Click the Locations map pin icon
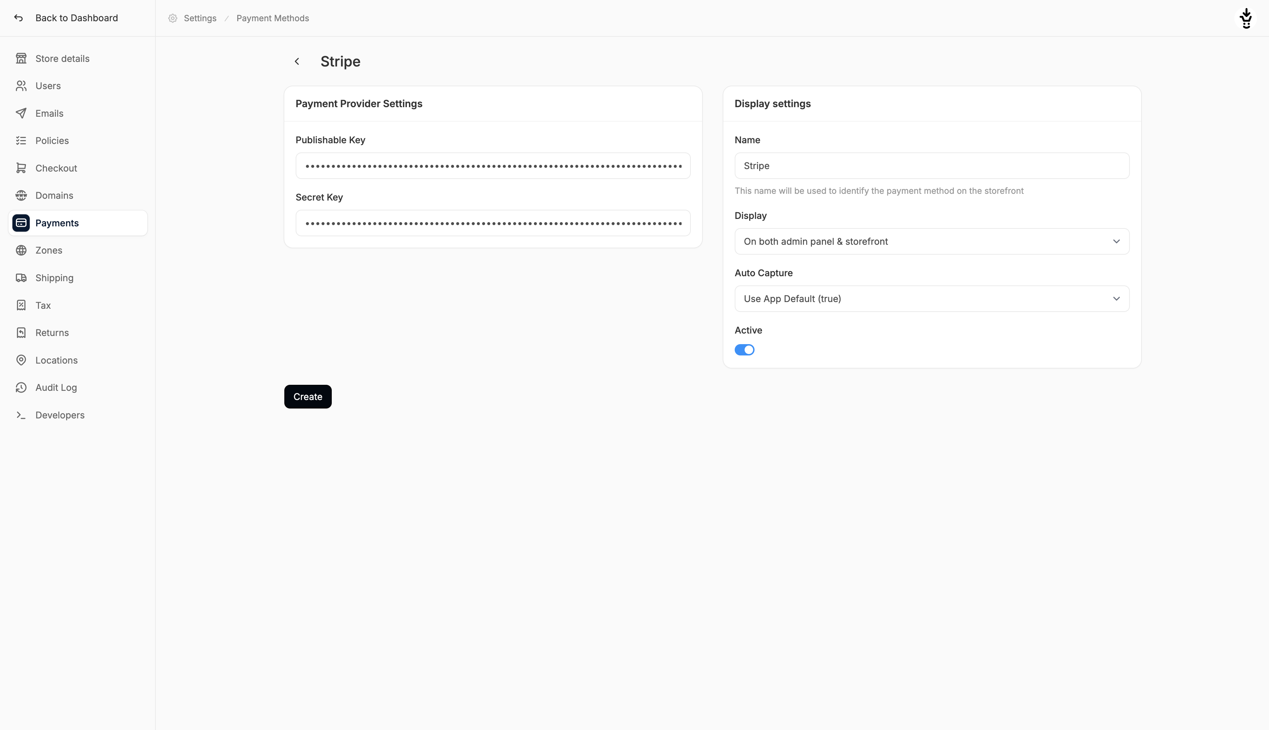 (x=21, y=360)
